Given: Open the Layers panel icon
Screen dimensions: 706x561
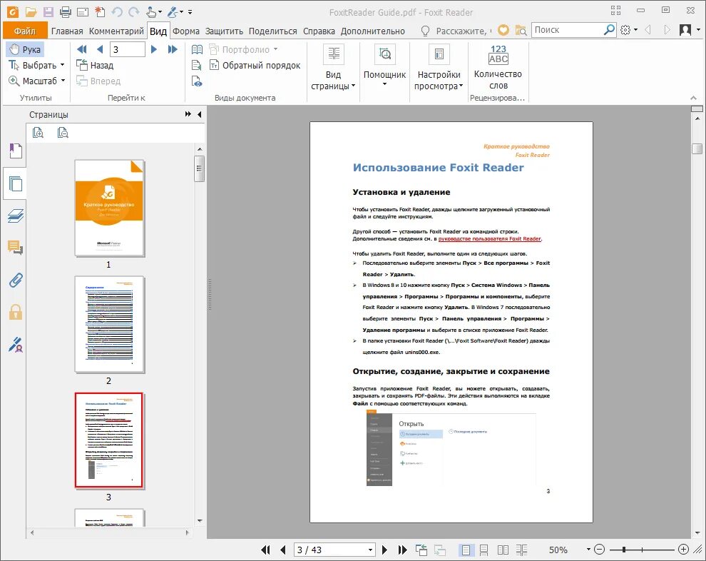Looking at the screenshot, I should pos(16,216).
